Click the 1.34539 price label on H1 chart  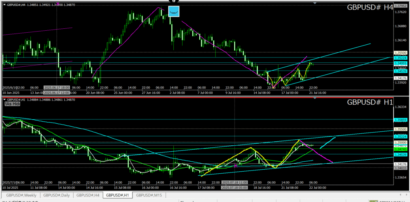point(400,154)
